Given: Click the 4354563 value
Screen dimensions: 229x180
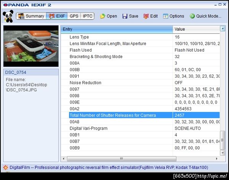Looking at the screenshot, I should (183, 109).
